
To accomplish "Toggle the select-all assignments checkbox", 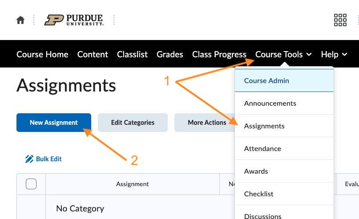I will click(31, 184).
